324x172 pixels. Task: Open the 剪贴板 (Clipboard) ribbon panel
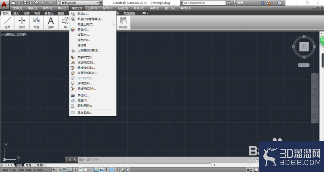123,22
